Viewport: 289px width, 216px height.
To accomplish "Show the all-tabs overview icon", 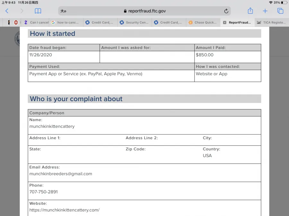I will point(280,11).
